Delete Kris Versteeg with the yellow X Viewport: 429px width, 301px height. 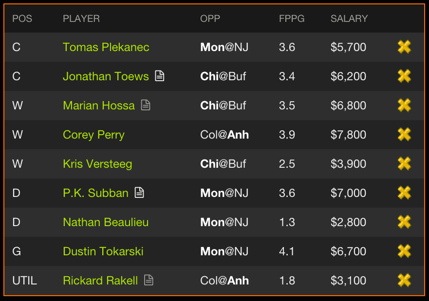(x=404, y=164)
